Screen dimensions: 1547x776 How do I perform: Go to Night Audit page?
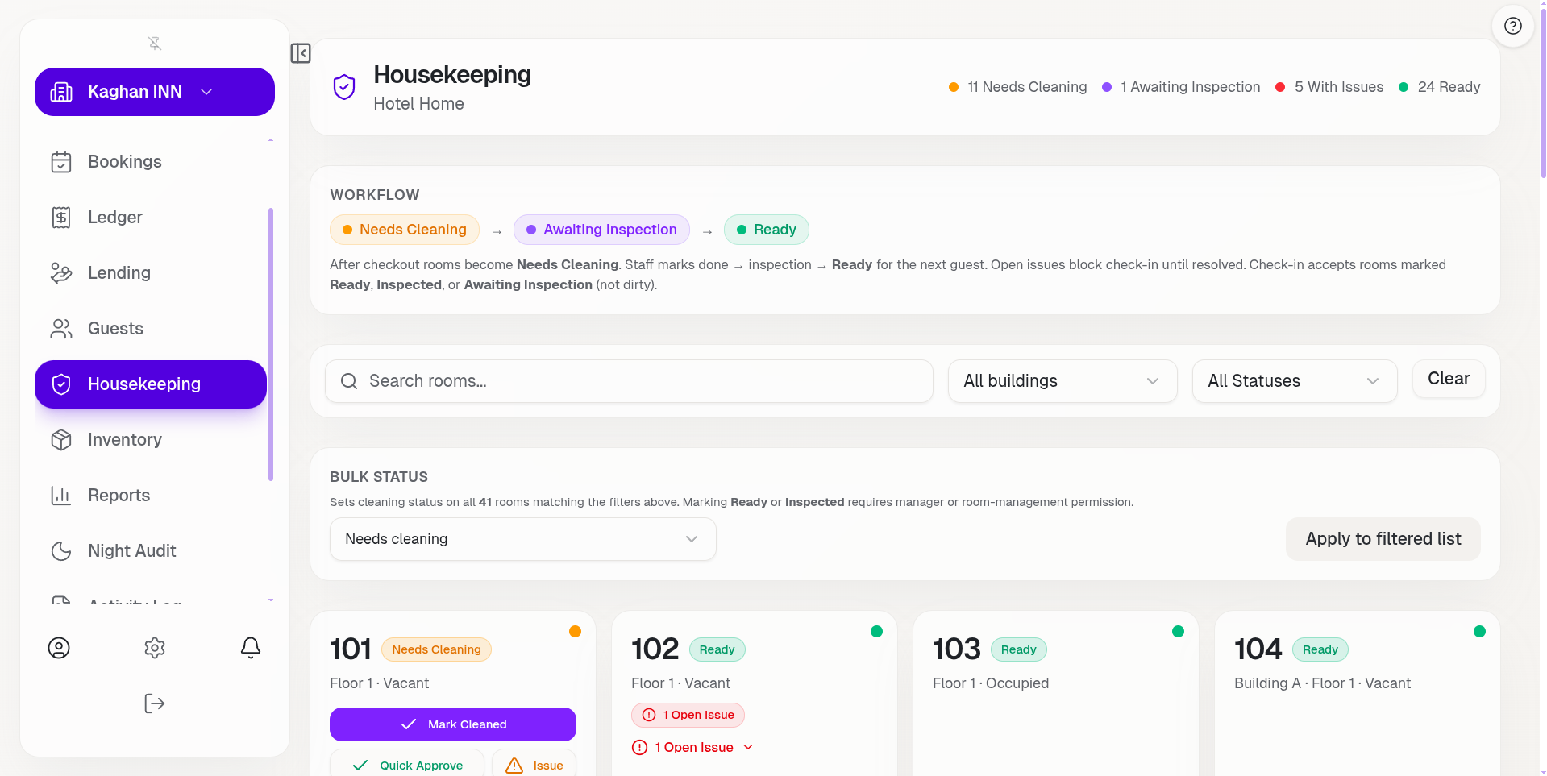[x=151, y=551]
